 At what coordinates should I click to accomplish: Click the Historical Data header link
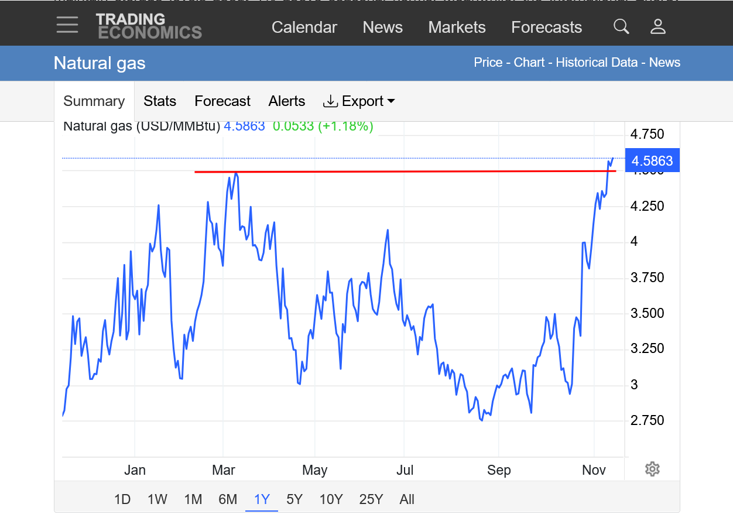(597, 63)
